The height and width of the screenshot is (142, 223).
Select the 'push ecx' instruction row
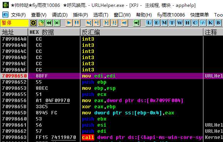pyautogui.click(x=94, y=94)
